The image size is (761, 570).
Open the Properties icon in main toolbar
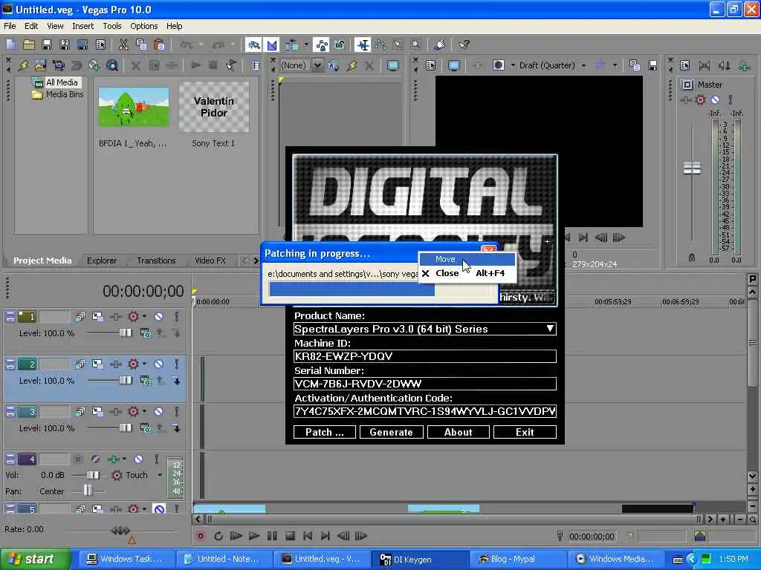coord(100,45)
